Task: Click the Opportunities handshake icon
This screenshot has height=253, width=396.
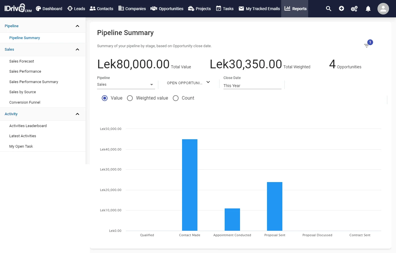Action: click(154, 9)
